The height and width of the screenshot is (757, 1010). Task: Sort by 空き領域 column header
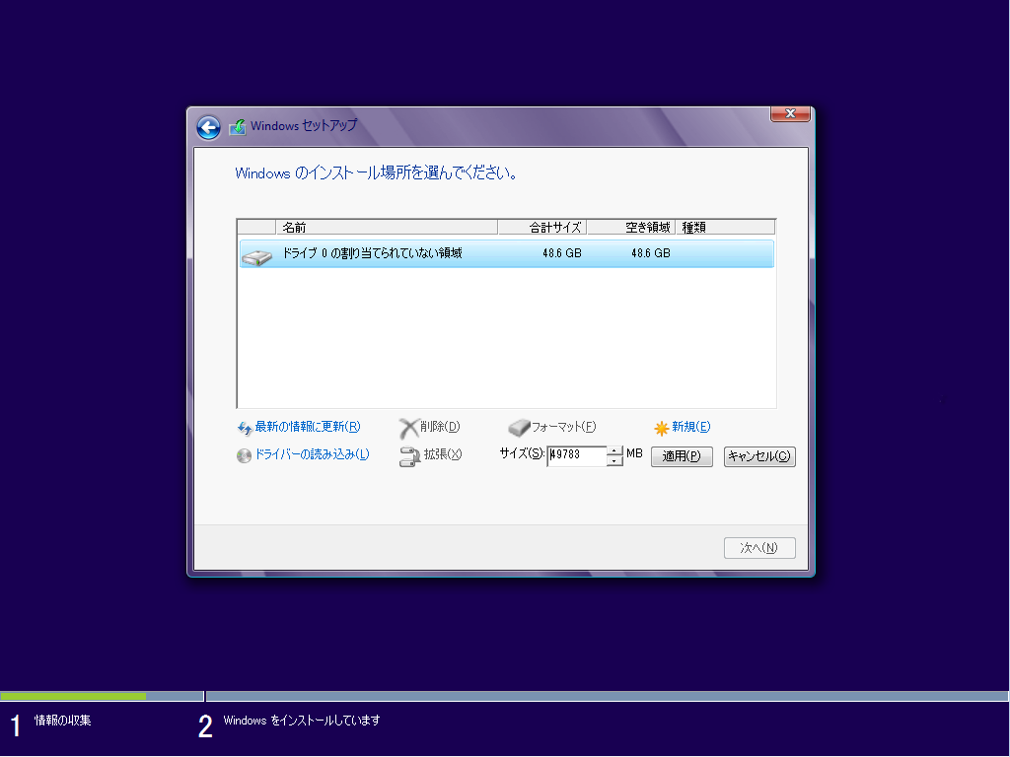(631, 228)
